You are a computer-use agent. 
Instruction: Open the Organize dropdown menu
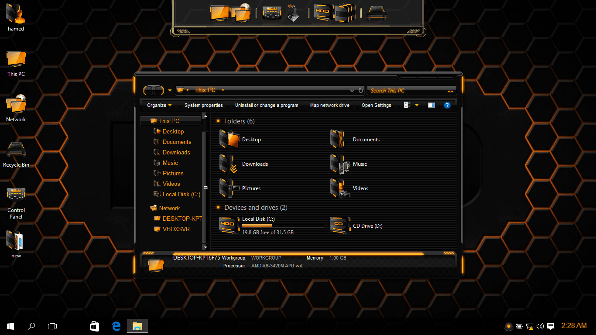coord(159,105)
